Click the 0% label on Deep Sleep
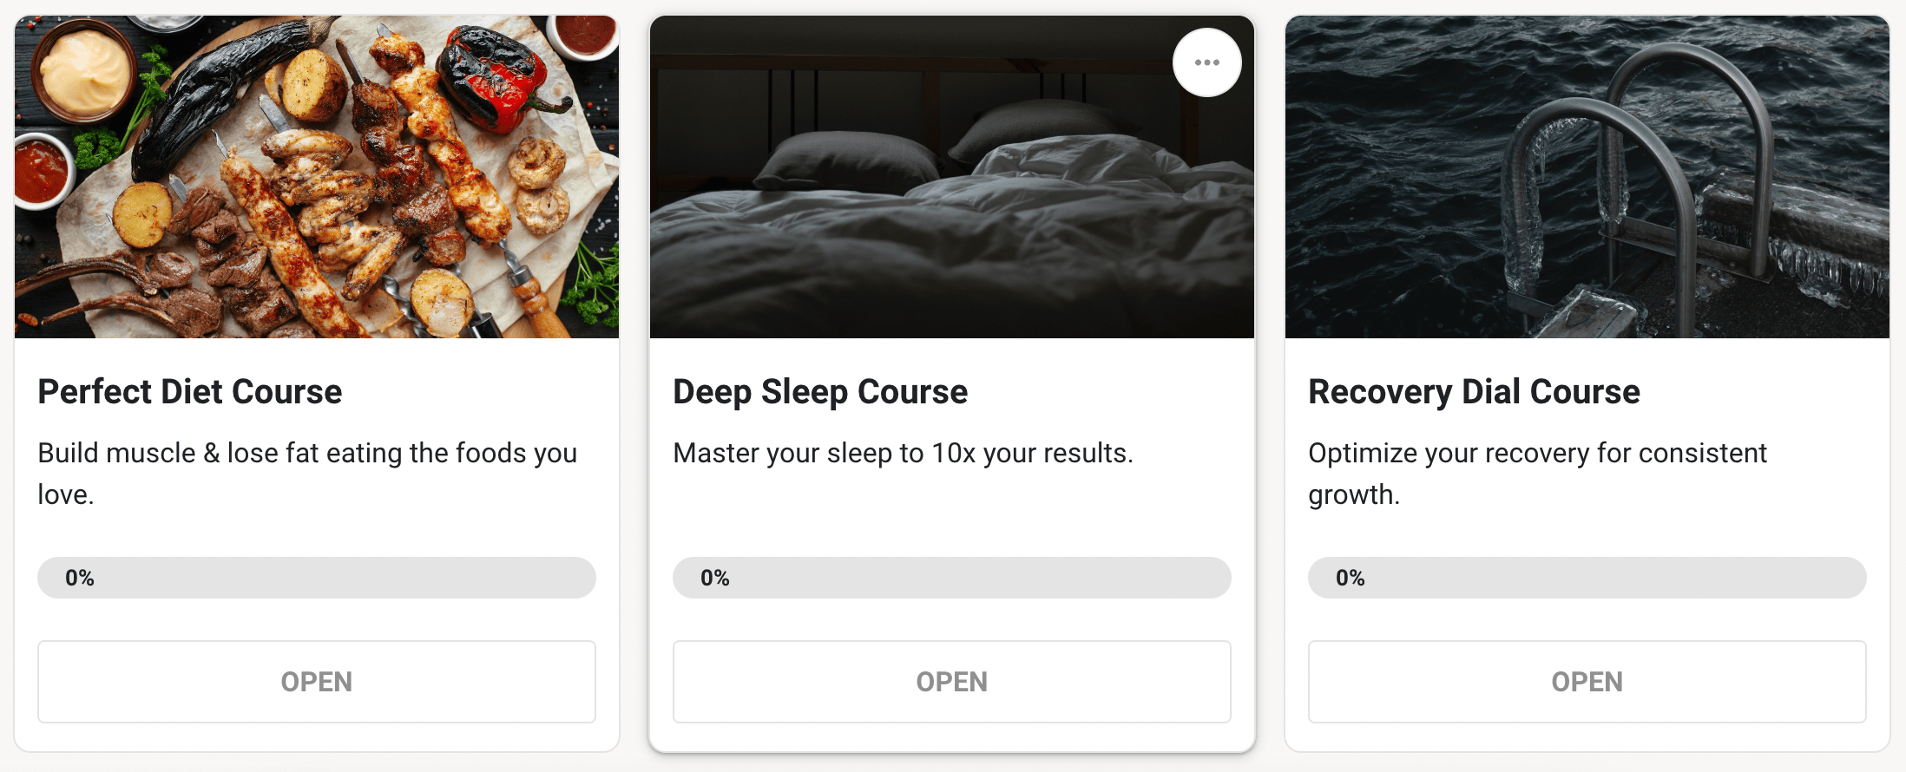This screenshot has height=772, width=1906. click(x=715, y=578)
